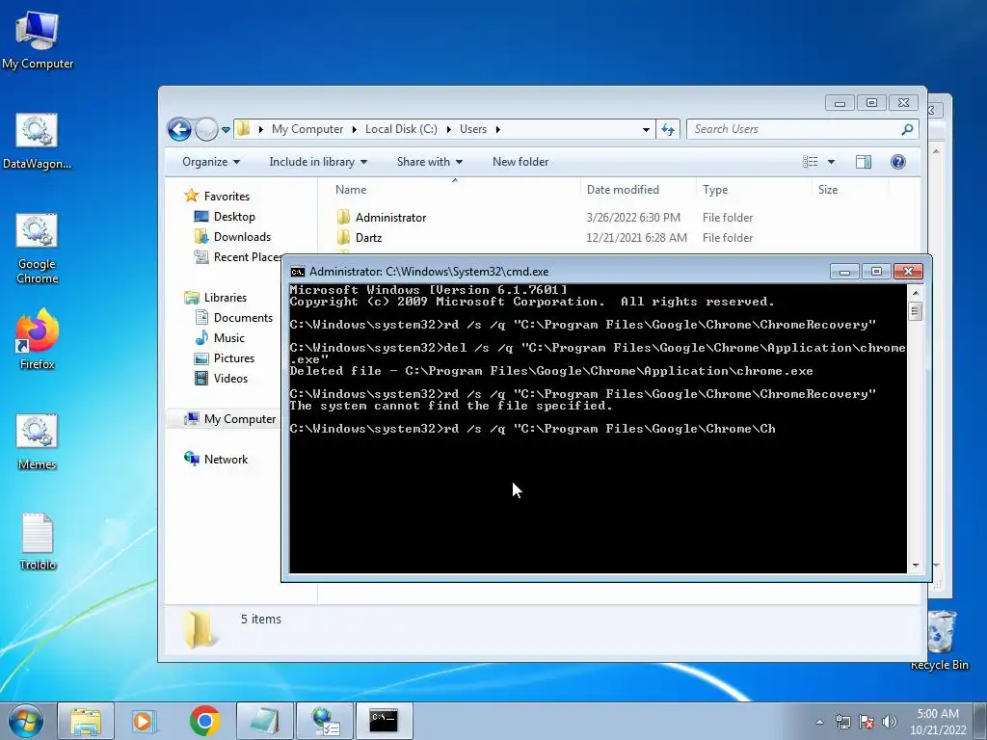Image resolution: width=987 pixels, height=740 pixels.
Task: Click the cmd window scrollbar down arrow
Action: click(916, 566)
